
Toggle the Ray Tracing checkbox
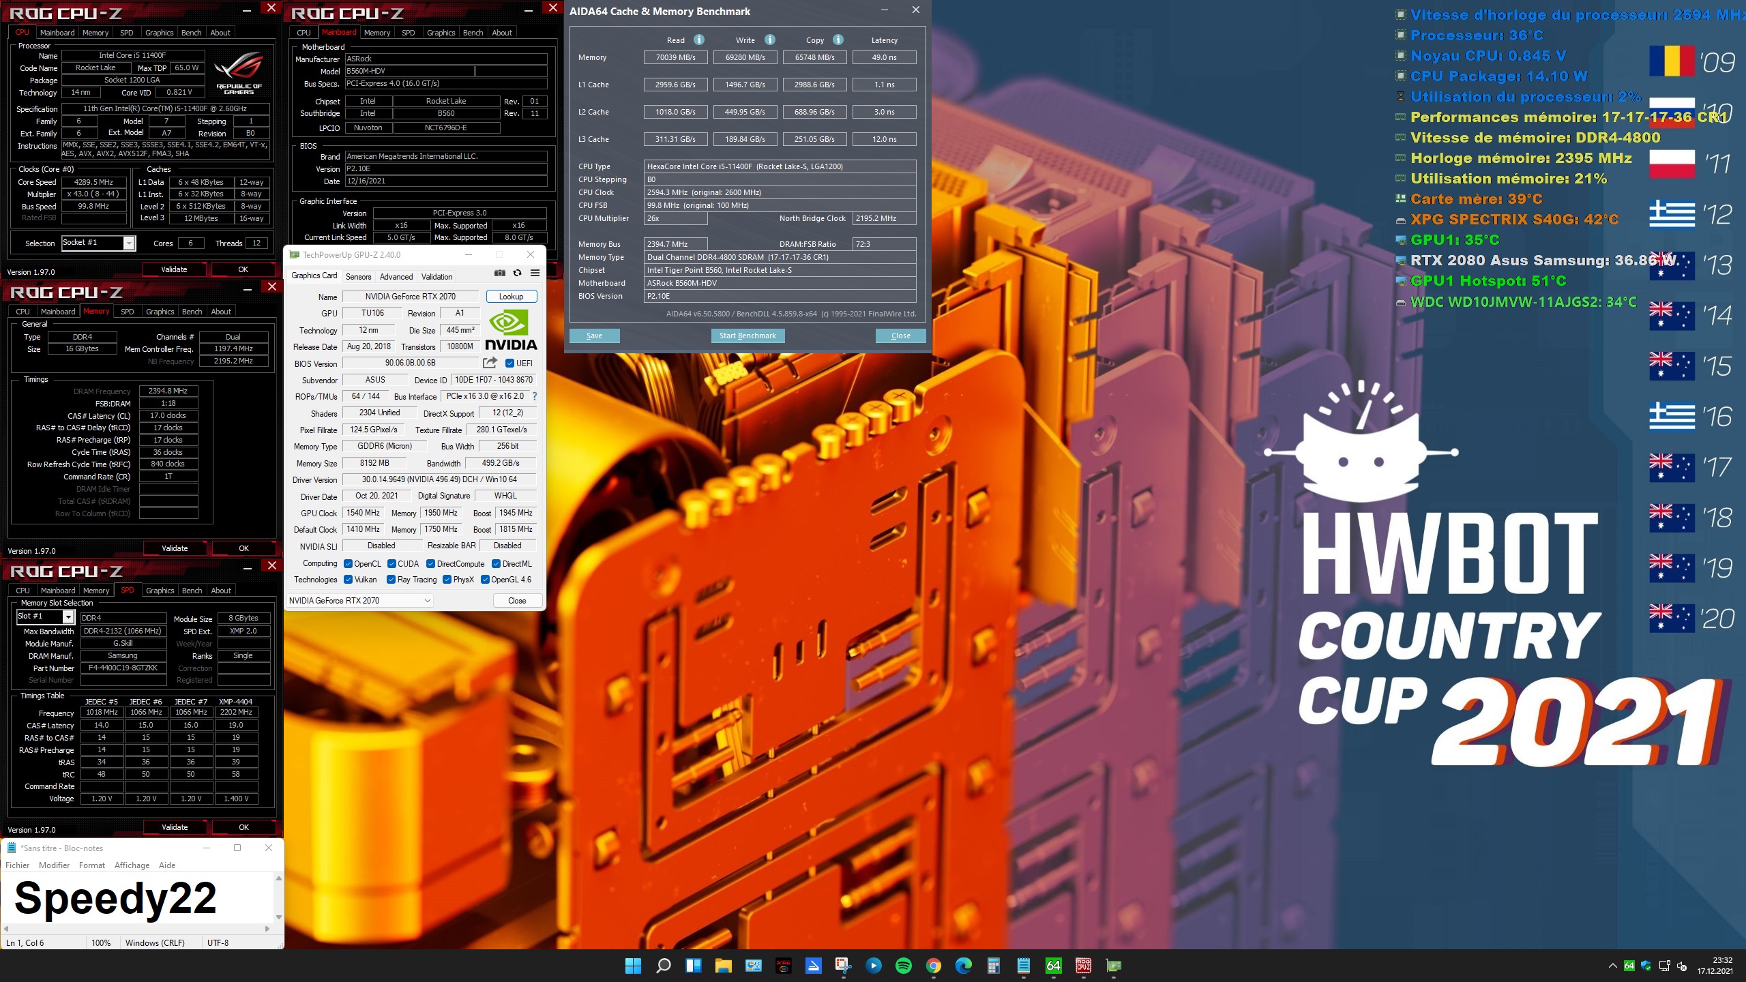tap(391, 579)
